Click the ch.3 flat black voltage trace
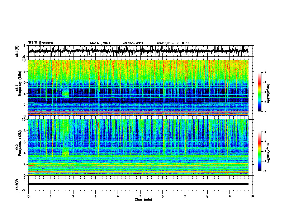284x220 pixels. 138,184
